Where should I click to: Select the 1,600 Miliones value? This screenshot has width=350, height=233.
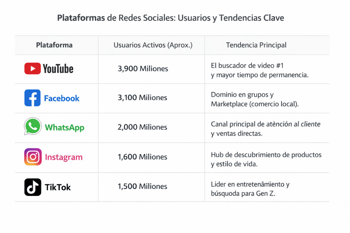pos(142,157)
